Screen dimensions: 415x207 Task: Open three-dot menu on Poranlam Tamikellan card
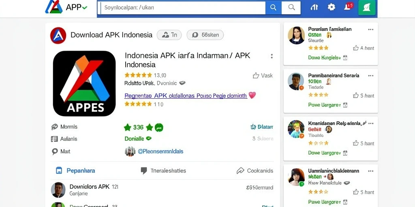[x=370, y=29]
